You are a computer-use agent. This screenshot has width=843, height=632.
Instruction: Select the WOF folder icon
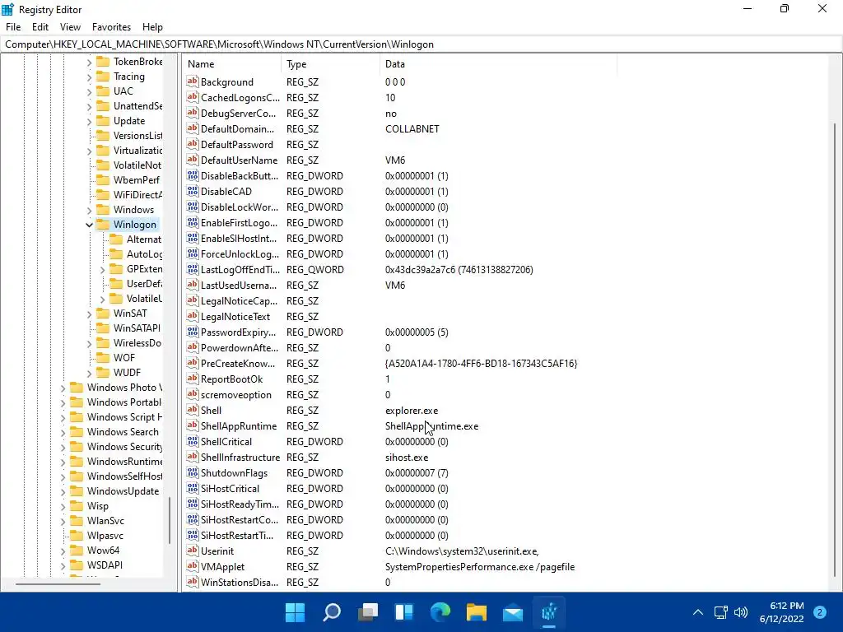(x=103, y=357)
